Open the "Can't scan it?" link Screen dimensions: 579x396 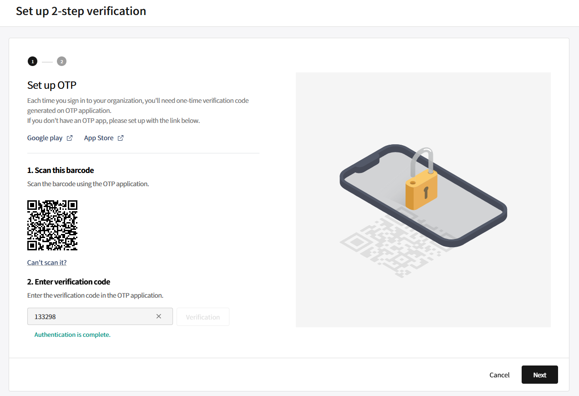point(47,263)
